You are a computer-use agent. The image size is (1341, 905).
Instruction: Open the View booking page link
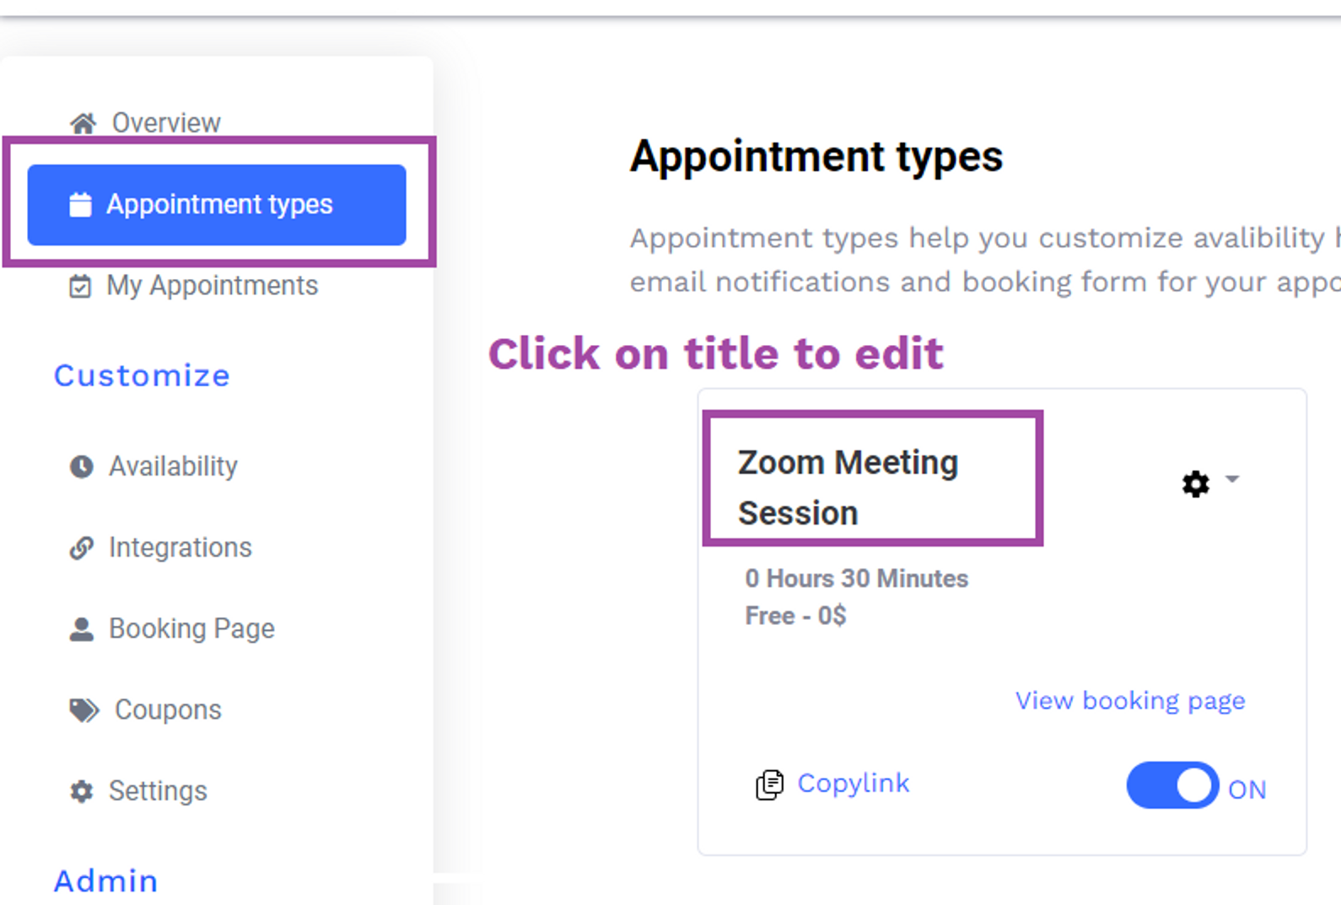(x=1130, y=701)
